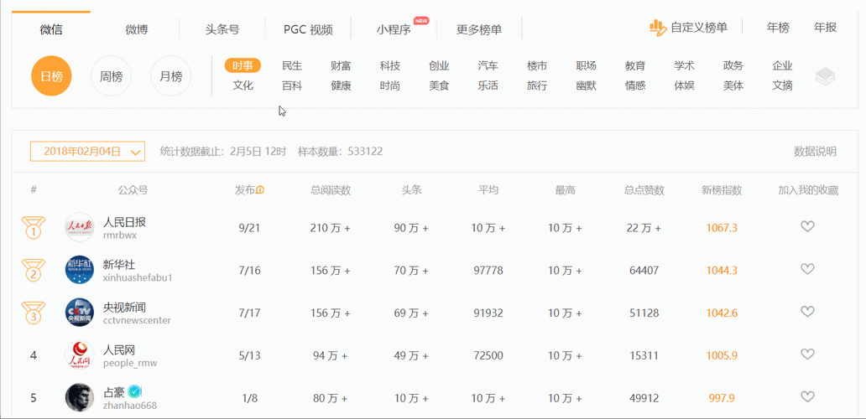Favorite 人民日报 with the heart icon
The width and height of the screenshot is (866, 419).
coord(807,226)
